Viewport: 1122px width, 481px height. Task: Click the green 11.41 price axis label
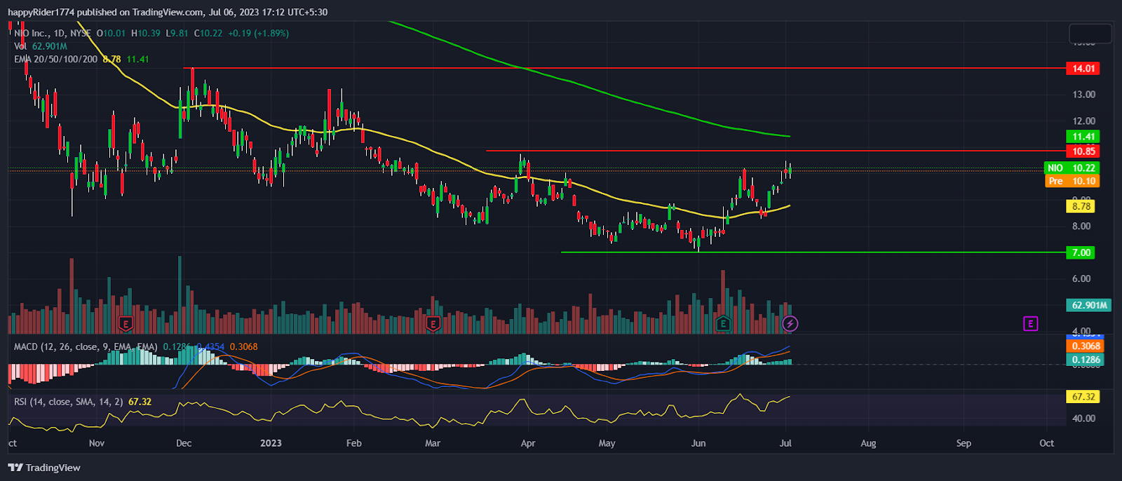click(1083, 137)
